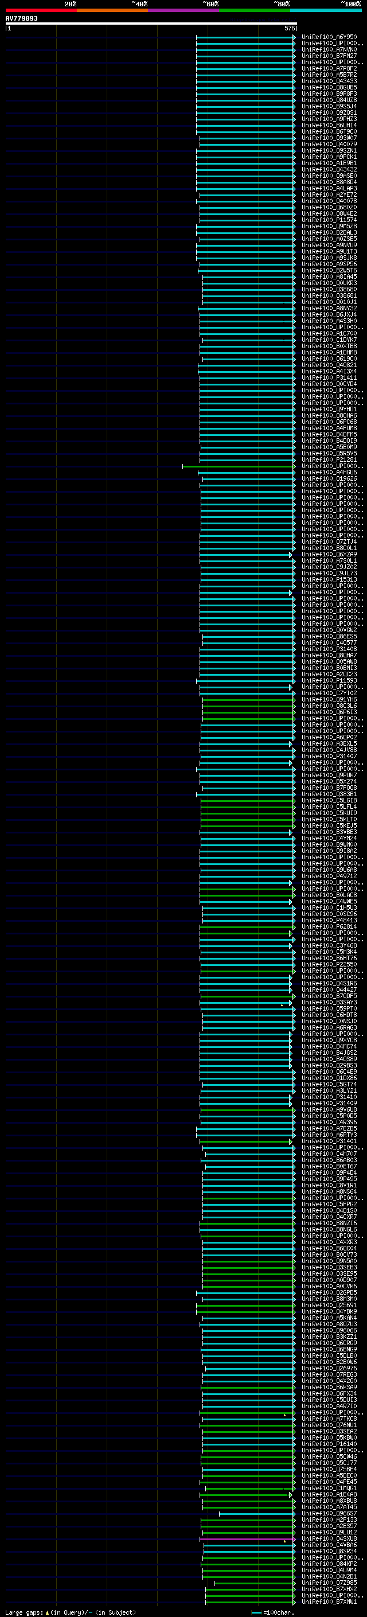
Task: Select hit label UniRef100_B7XMW1
Action: click(329, 1602)
